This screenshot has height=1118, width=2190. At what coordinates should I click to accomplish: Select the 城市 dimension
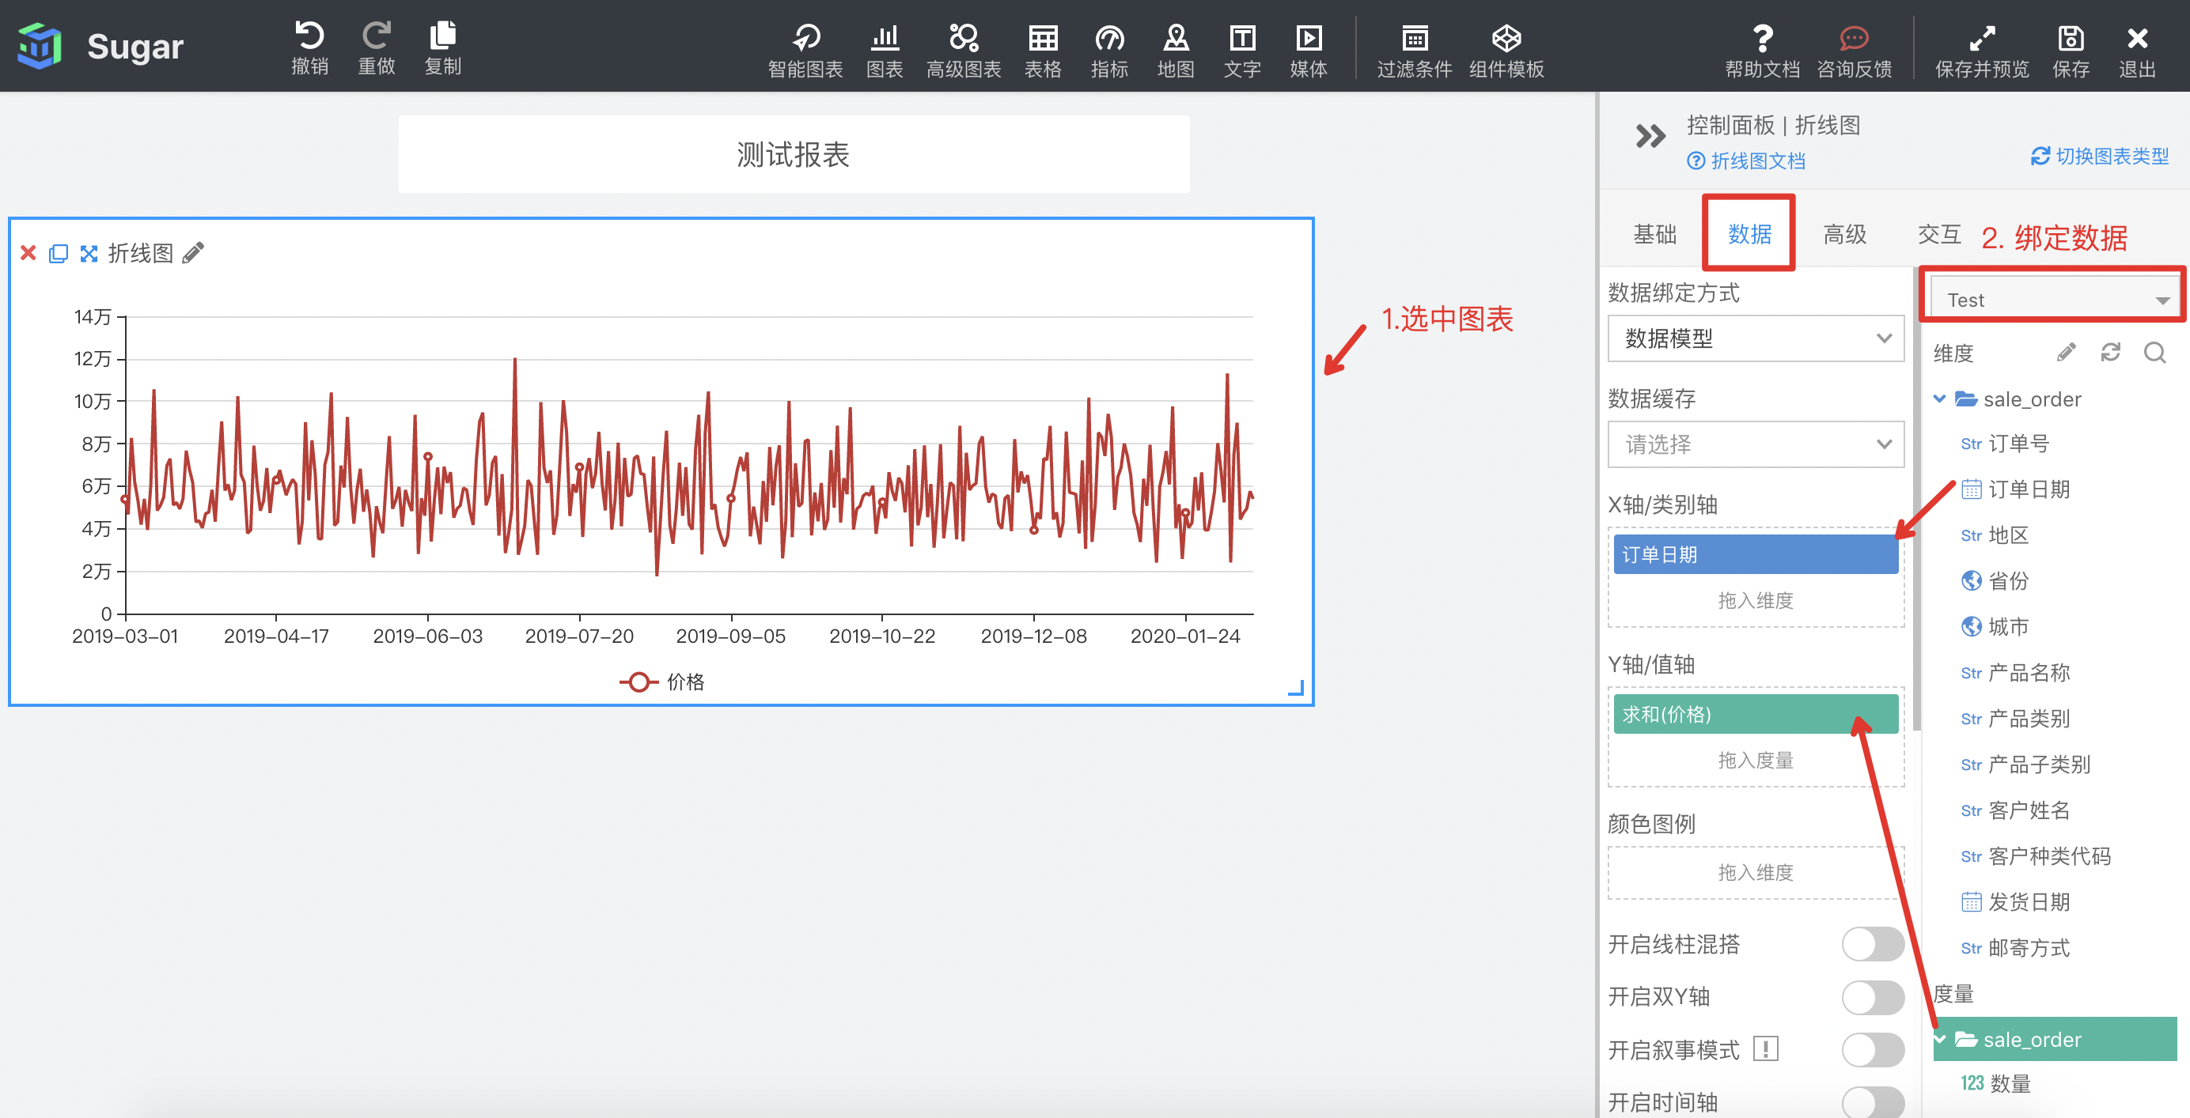(x=1995, y=627)
